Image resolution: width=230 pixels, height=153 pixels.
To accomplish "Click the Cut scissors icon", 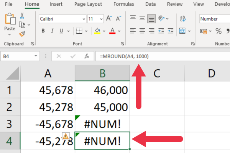I will [22, 16].
